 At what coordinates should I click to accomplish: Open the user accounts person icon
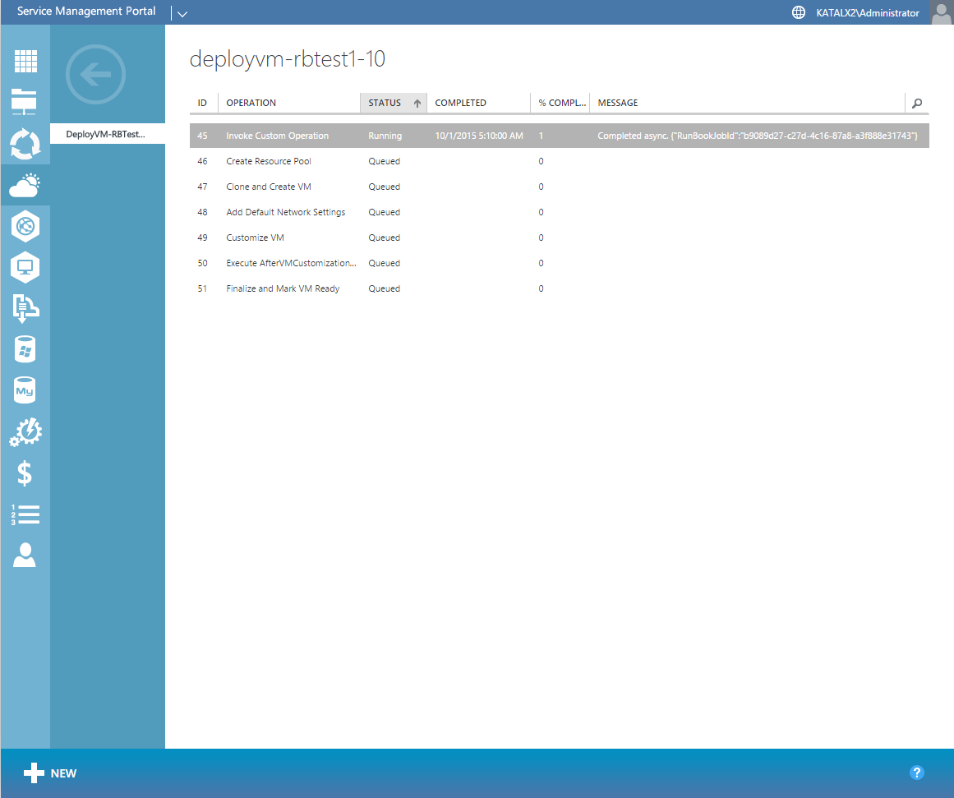25,555
